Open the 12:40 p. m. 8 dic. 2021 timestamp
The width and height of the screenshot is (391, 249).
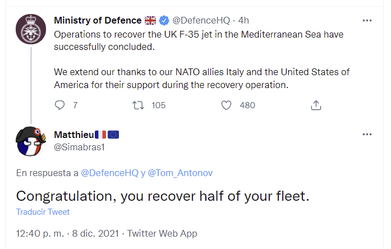pyautogui.click(x=67, y=233)
